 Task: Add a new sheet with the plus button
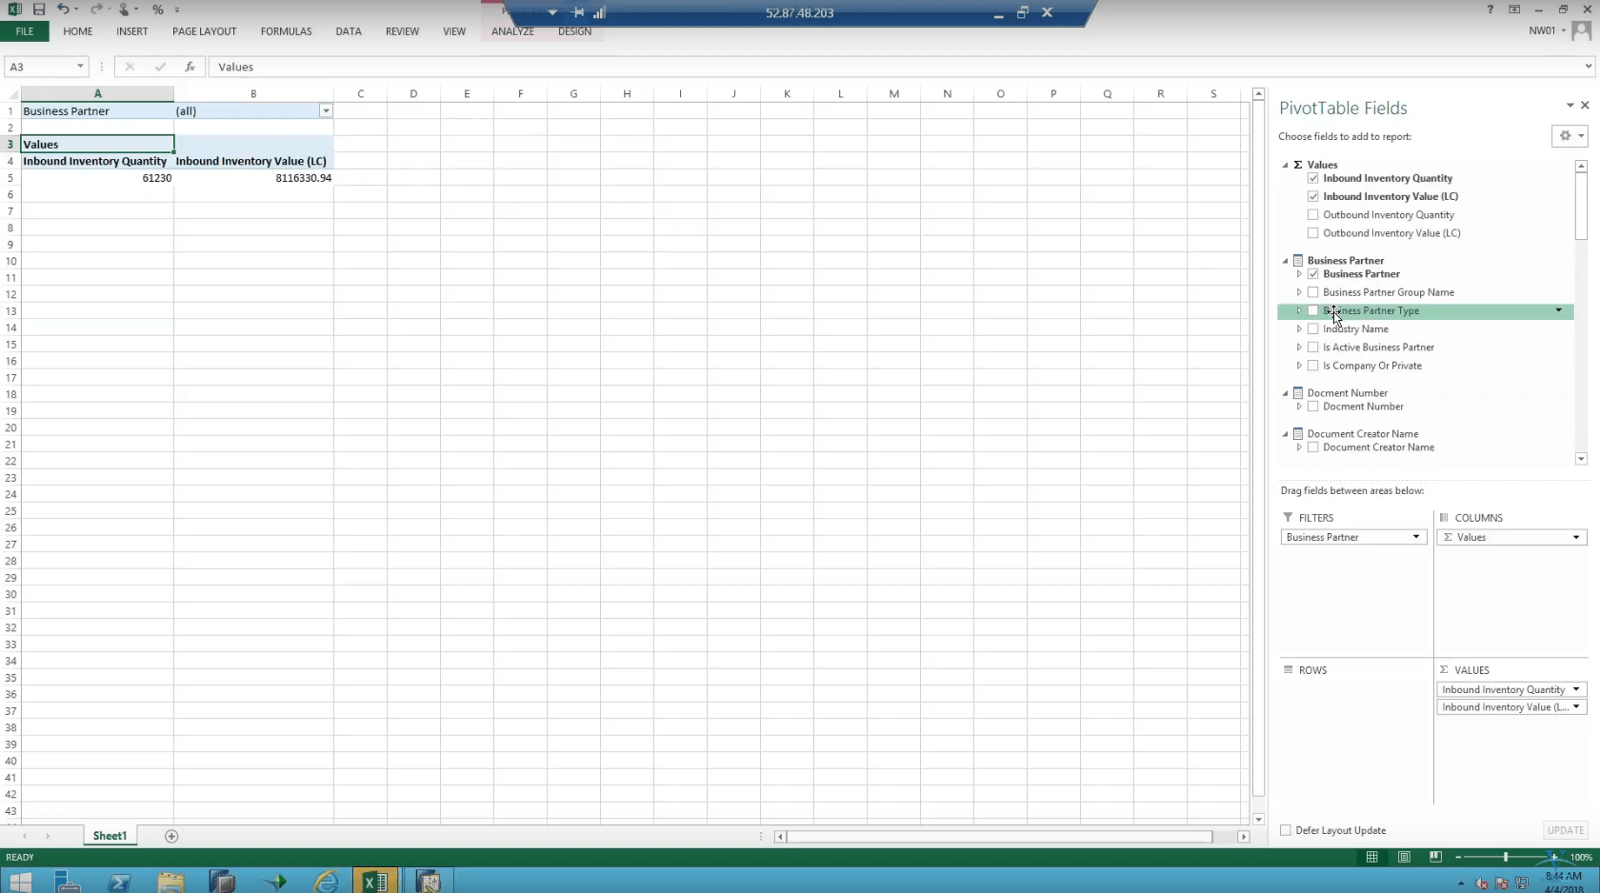[171, 836]
